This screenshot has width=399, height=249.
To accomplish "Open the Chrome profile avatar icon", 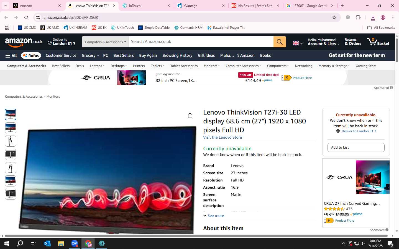I will pyautogui.click(x=383, y=17).
